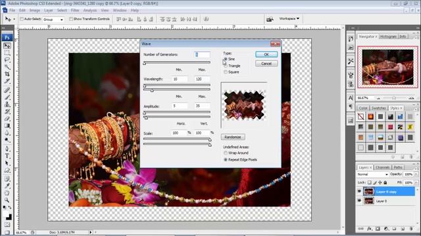Hide Layer 0 with eye icon

point(359,201)
